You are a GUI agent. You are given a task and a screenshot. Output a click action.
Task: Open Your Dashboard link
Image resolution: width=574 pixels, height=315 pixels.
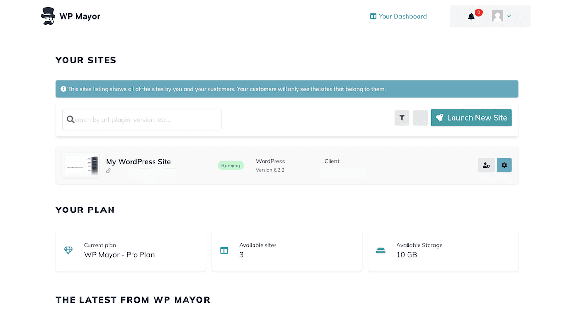[x=402, y=16]
